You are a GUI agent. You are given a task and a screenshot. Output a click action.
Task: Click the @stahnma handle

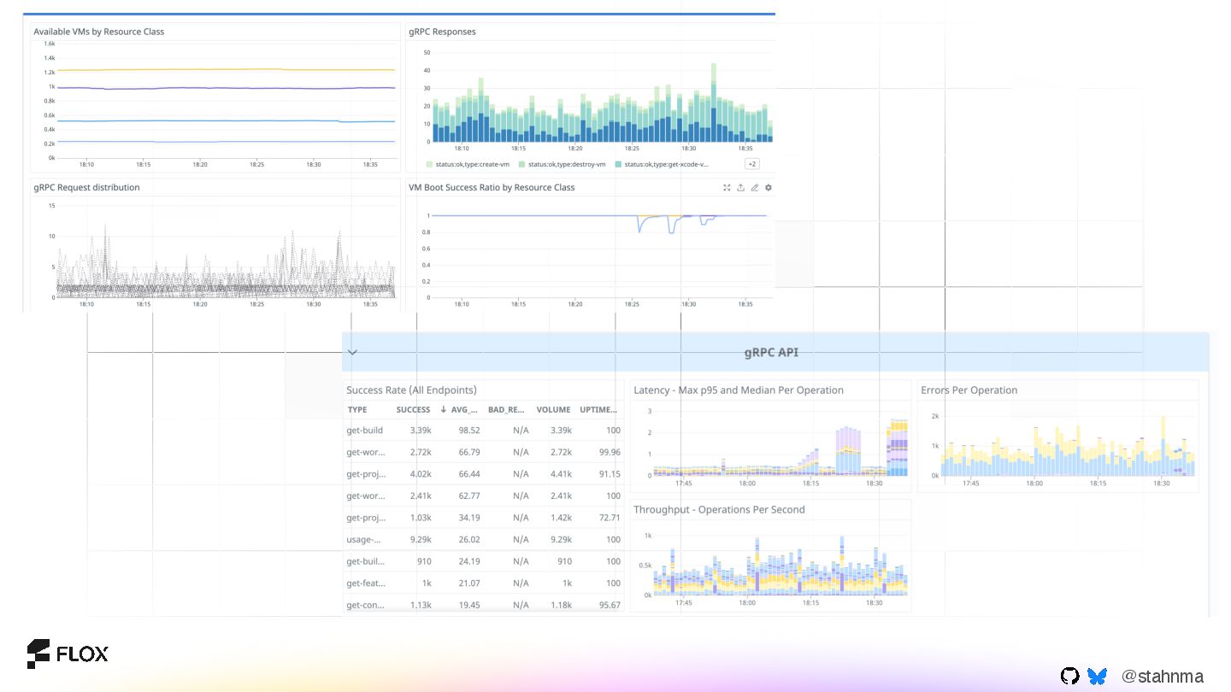tap(1163, 677)
